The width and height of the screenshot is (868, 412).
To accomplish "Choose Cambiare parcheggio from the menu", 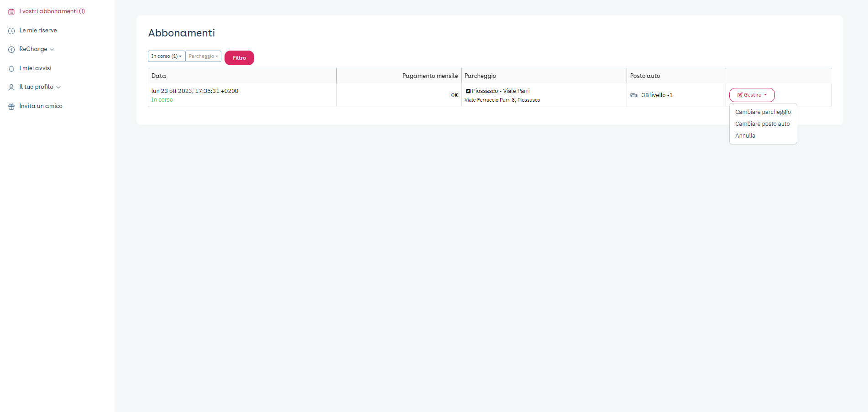I will point(763,112).
